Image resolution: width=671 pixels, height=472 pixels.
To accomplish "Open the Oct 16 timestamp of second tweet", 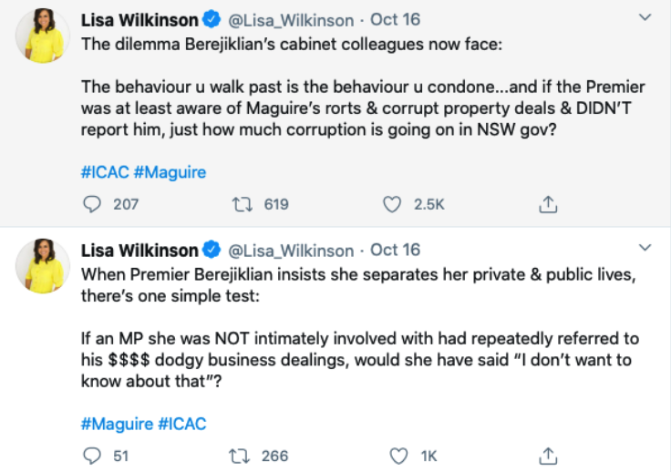I will (395, 250).
